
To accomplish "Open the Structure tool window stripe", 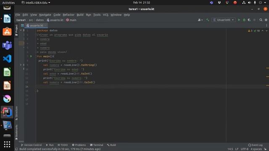I will tap(16, 113).
